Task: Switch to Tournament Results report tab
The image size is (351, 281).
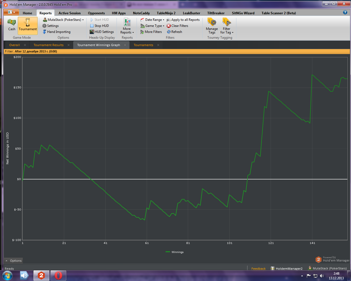Action: tap(49, 45)
